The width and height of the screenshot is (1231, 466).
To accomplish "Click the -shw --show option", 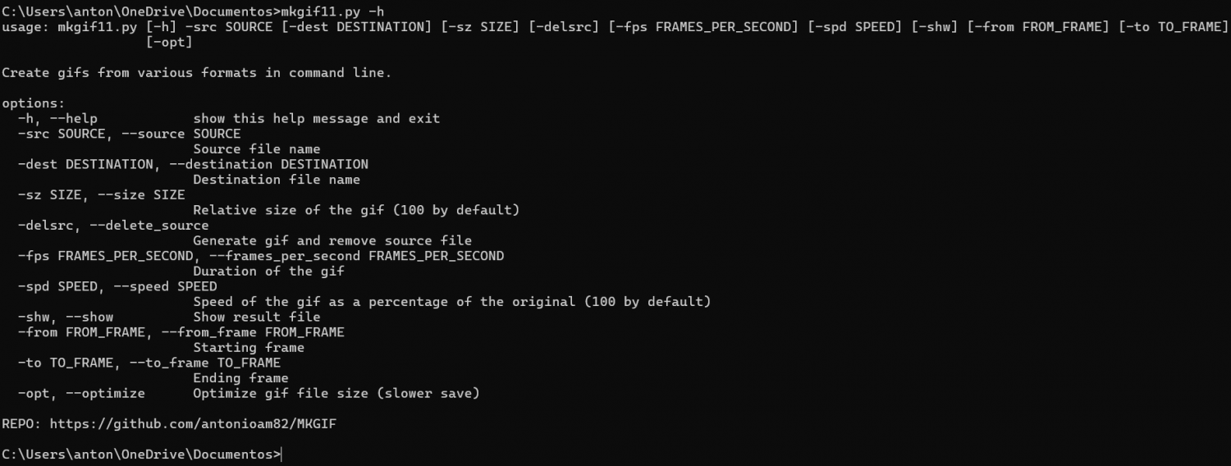I will (x=66, y=318).
